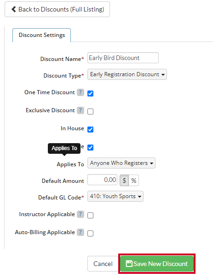The width and height of the screenshot is (213, 278).
Task: Enable the Exclusive Discount checkbox
Action: pos(91,111)
